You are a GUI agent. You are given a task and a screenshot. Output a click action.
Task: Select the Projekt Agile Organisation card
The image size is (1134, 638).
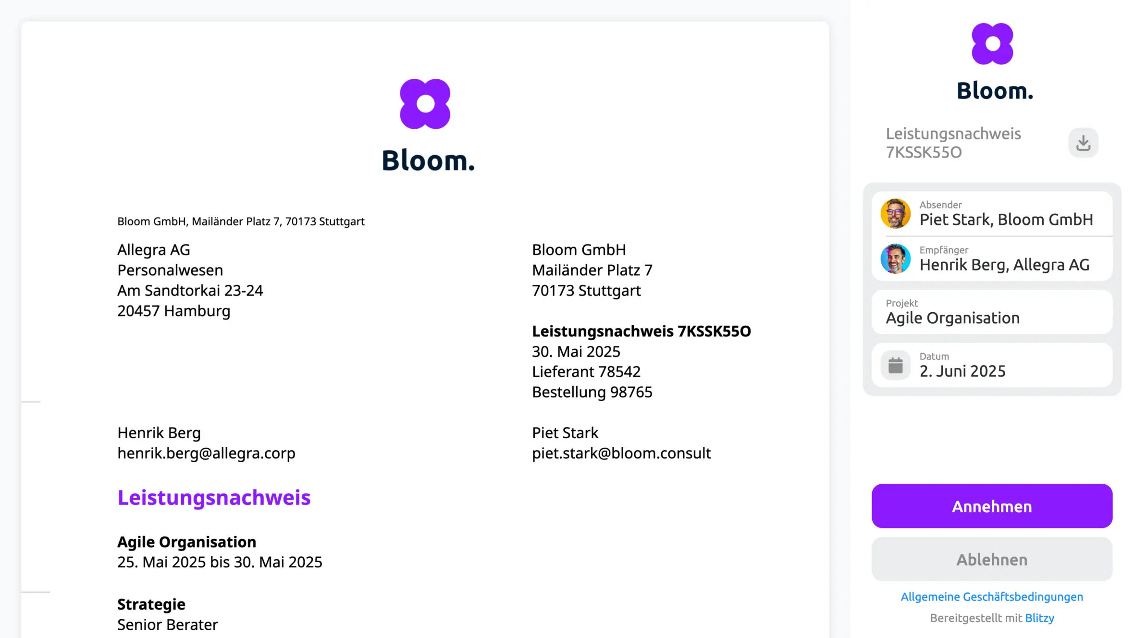(x=992, y=312)
